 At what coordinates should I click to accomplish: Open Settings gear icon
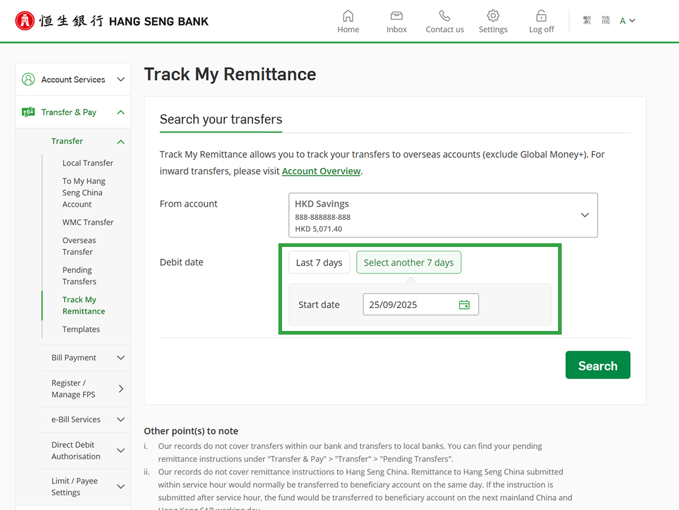pos(493,16)
